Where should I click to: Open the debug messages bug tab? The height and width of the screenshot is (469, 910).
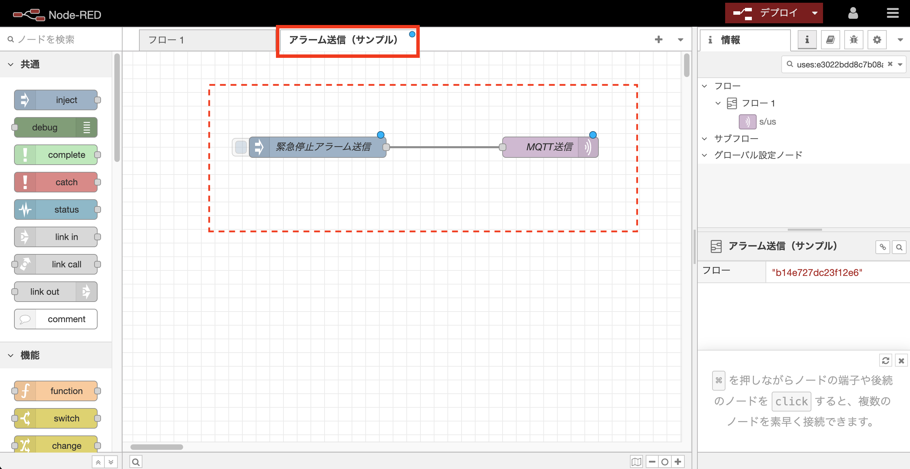(x=854, y=40)
